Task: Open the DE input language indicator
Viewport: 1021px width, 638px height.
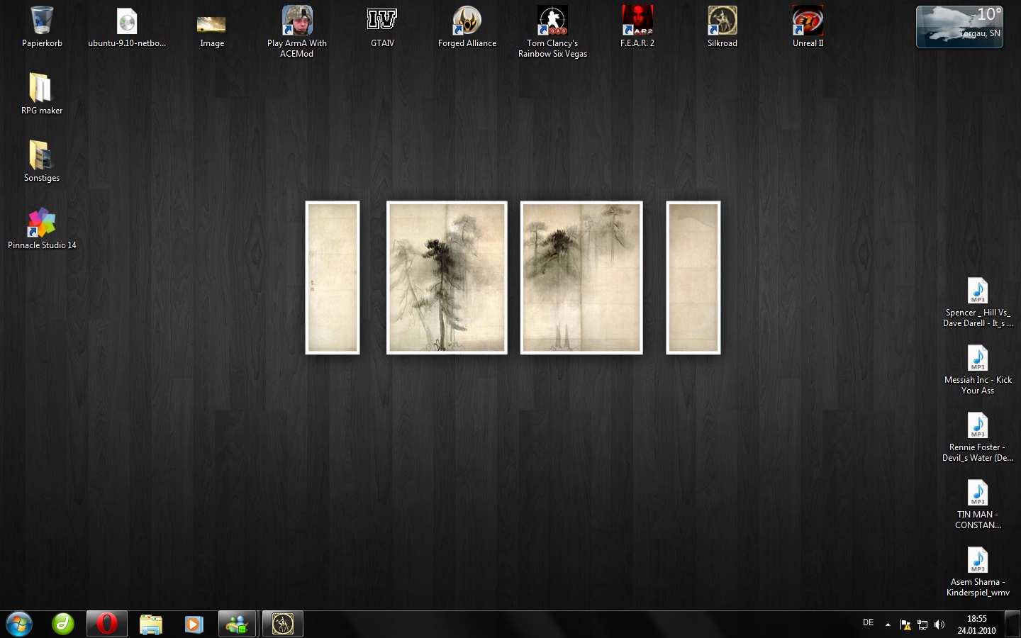Action: click(x=868, y=622)
